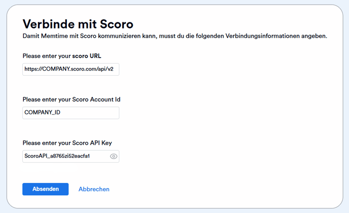Click the word 'Verbindungsinformationen' in the description
This screenshot has height=213, width=349.
[262, 36]
